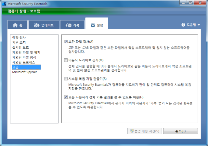Click the help question mark icon
The width and height of the screenshot is (208, 146).
[x=183, y=25]
